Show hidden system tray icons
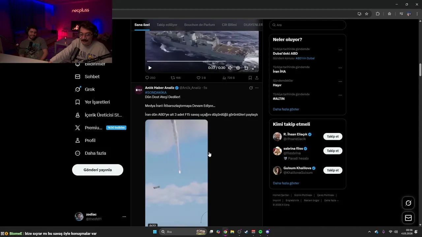This screenshot has width=422, height=237. point(369,232)
